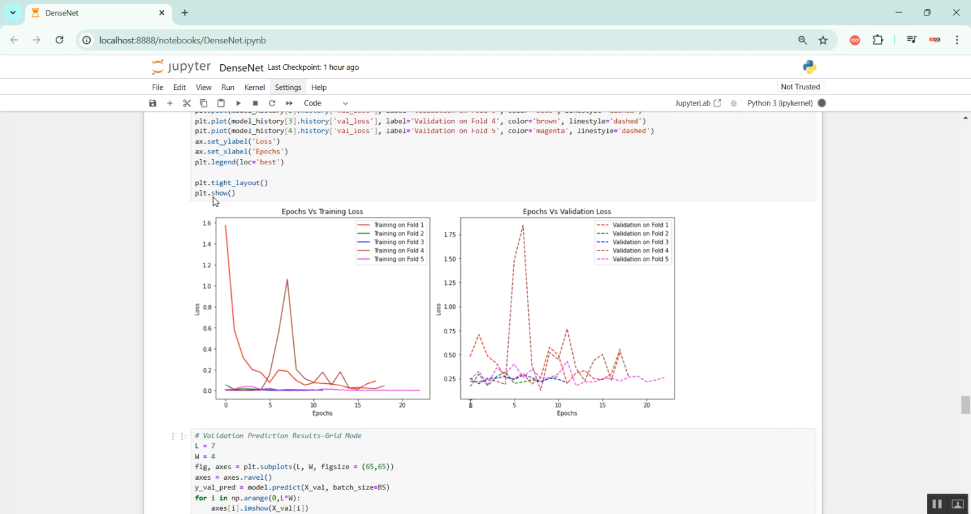
Task: Open the cell type Code dropdown
Action: [x=326, y=104]
